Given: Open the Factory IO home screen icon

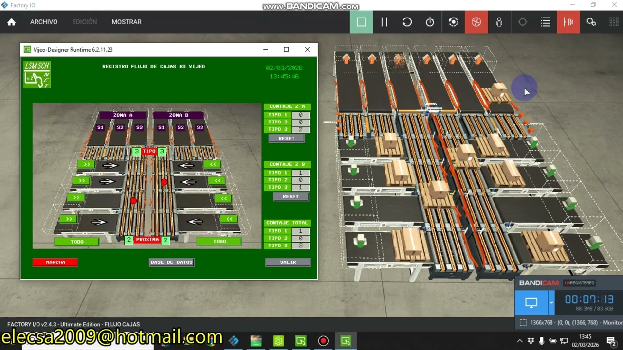Looking at the screenshot, I should (x=11, y=22).
